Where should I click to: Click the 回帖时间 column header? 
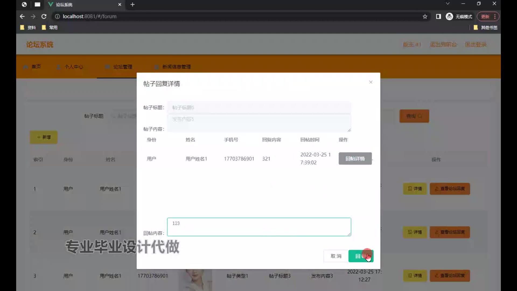tap(310, 140)
